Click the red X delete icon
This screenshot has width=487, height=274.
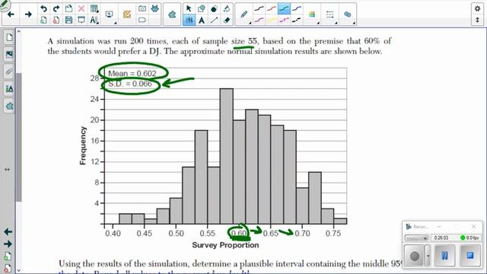pyautogui.click(x=81, y=8)
